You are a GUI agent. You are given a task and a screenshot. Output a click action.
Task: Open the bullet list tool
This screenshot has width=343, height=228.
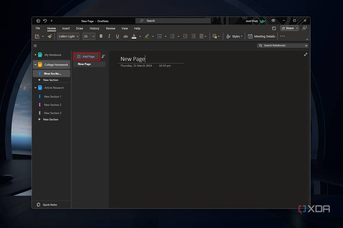tap(160, 36)
